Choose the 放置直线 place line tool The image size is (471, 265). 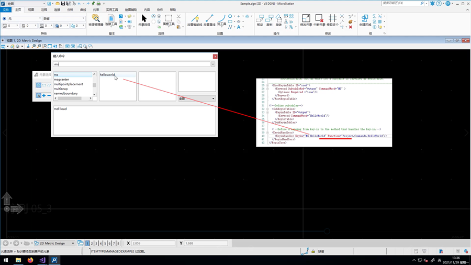pyautogui.click(x=209, y=20)
